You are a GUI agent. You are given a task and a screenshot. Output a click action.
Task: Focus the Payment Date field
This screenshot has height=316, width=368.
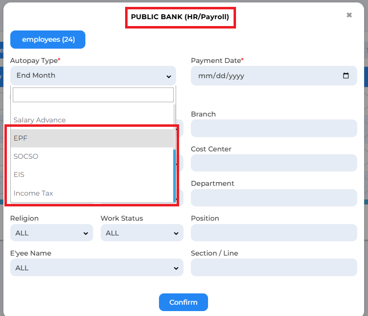click(274, 76)
